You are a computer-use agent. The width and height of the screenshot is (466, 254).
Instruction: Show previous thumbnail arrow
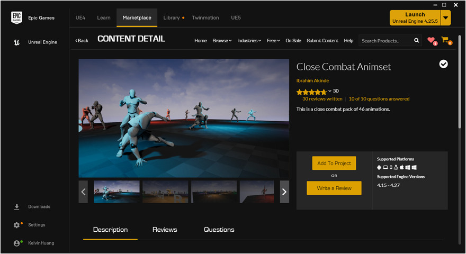pyautogui.click(x=83, y=192)
